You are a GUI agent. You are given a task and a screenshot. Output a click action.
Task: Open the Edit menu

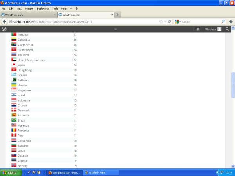point(11,9)
